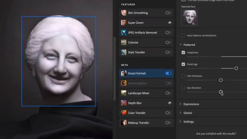Click the Hair thickness slider handle
The image size is (247, 139).
pos(221,80)
